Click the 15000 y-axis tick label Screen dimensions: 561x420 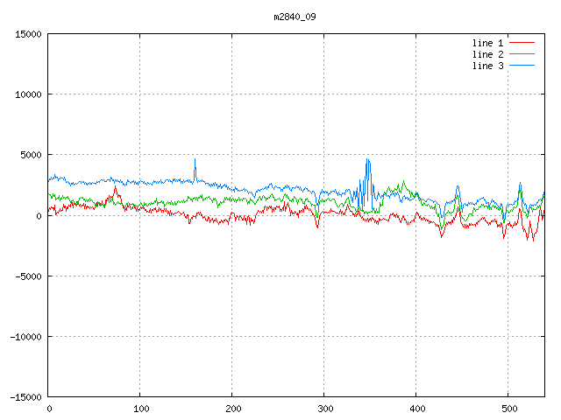click(27, 34)
